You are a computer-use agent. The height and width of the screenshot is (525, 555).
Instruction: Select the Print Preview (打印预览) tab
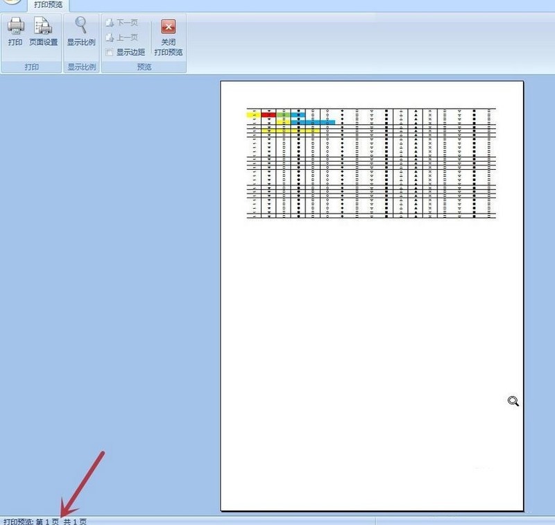(48, 5)
